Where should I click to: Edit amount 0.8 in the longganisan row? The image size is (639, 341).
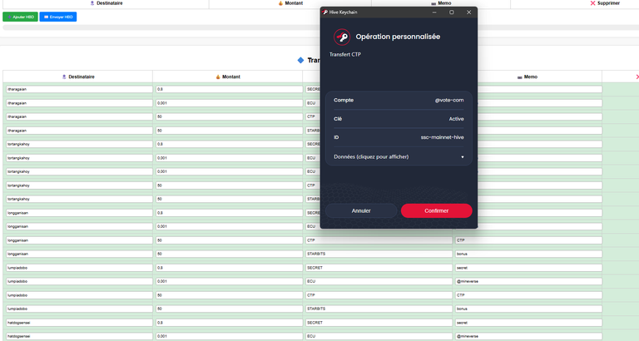(229, 213)
